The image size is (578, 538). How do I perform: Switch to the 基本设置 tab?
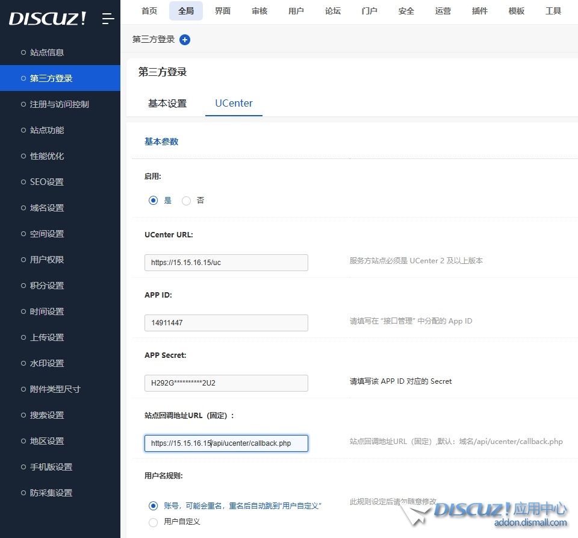click(167, 103)
